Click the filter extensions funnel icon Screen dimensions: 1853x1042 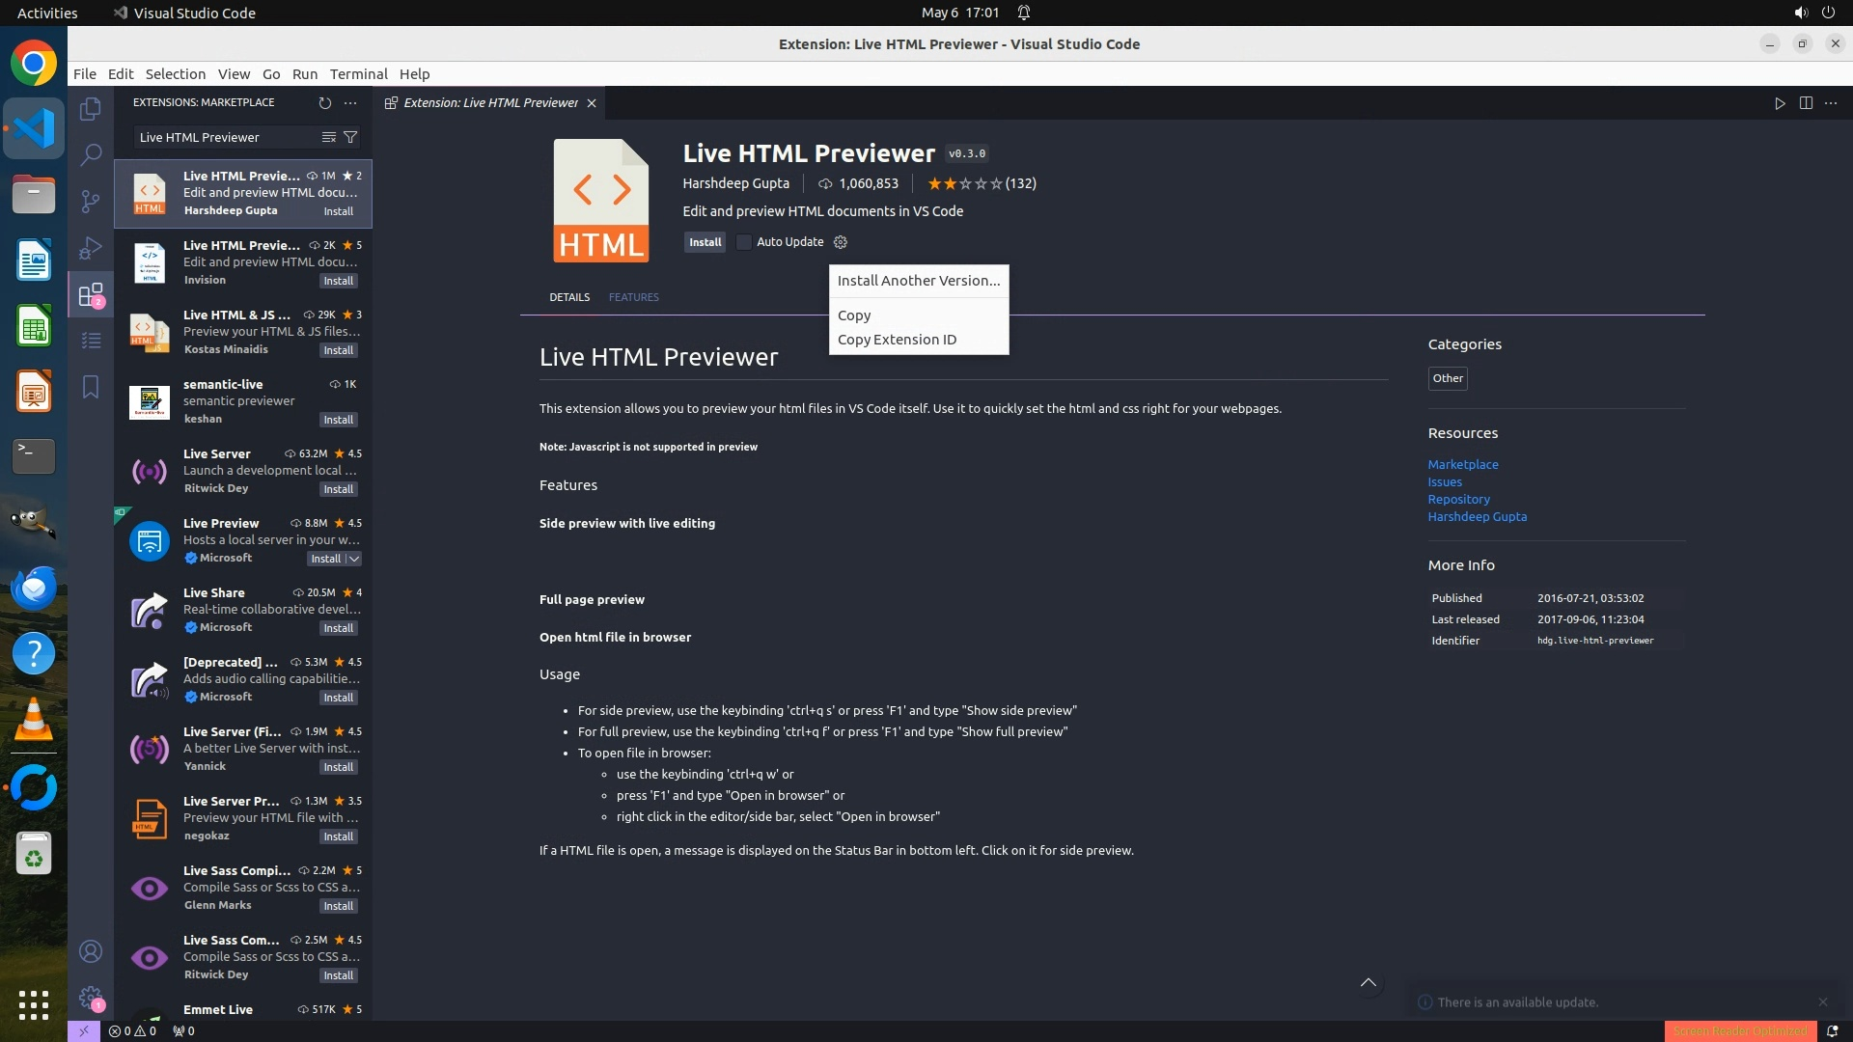click(x=351, y=137)
